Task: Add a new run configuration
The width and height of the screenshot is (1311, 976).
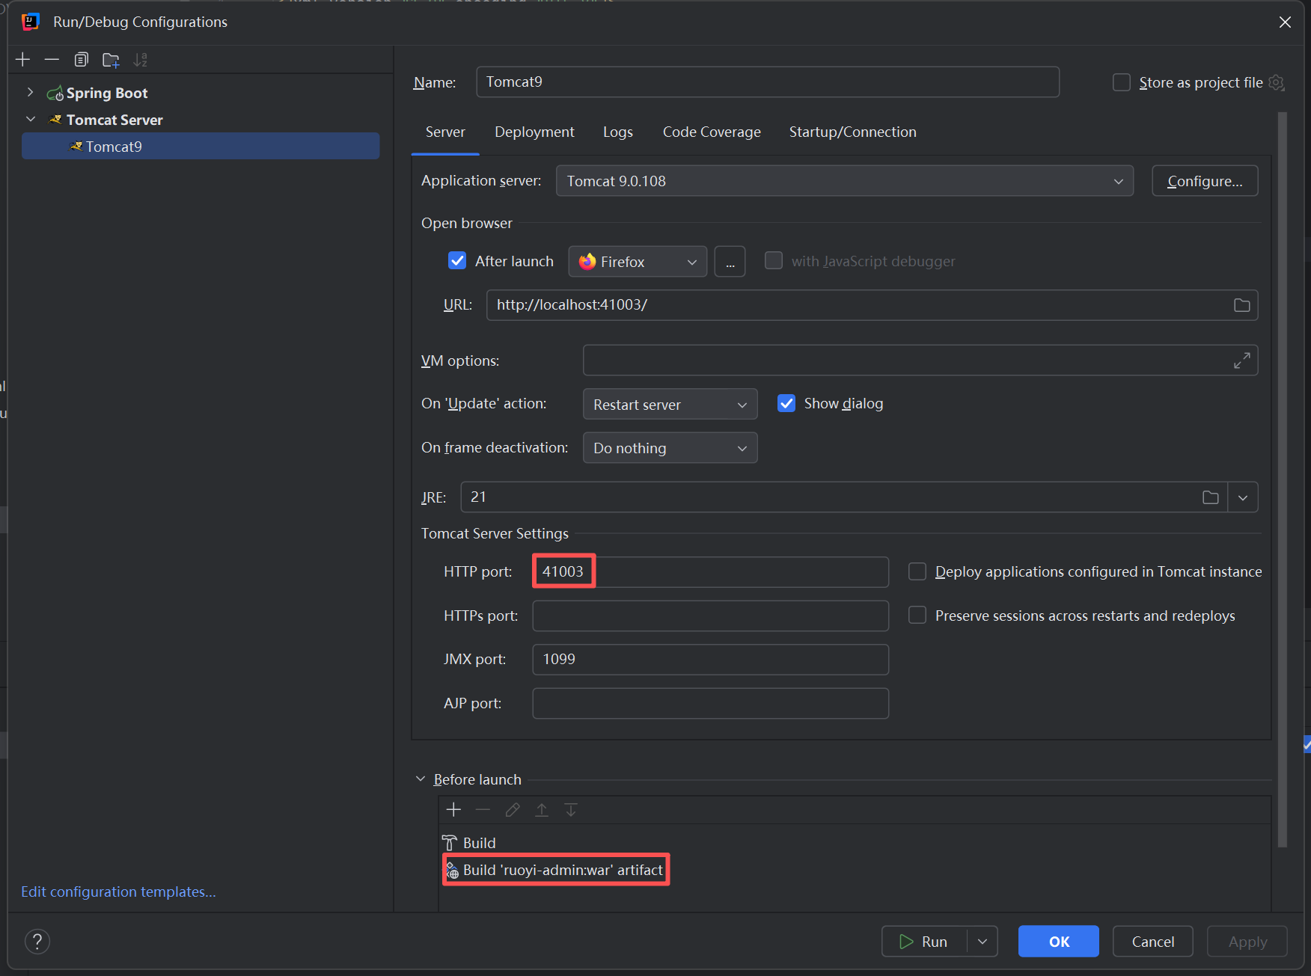Action: click(x=23, y=60)
